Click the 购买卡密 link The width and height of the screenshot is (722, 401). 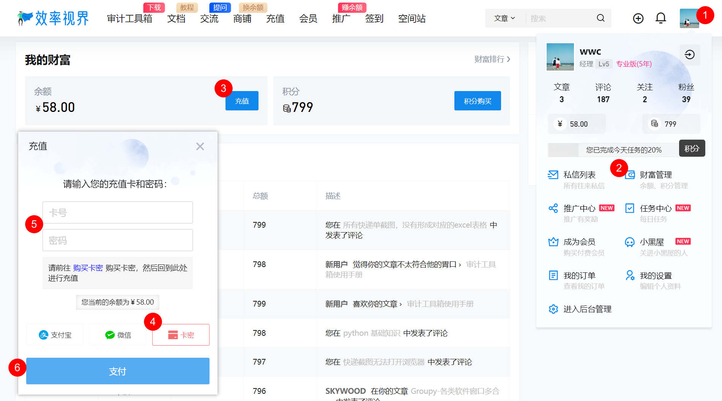tap(88, 268)
